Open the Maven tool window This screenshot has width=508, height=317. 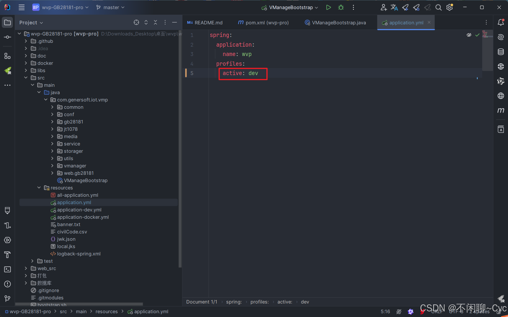[501, 110]
